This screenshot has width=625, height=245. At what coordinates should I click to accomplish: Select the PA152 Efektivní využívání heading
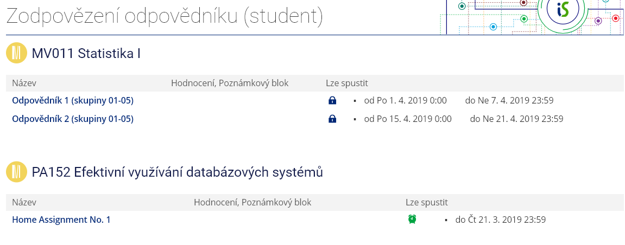(178, 172)
